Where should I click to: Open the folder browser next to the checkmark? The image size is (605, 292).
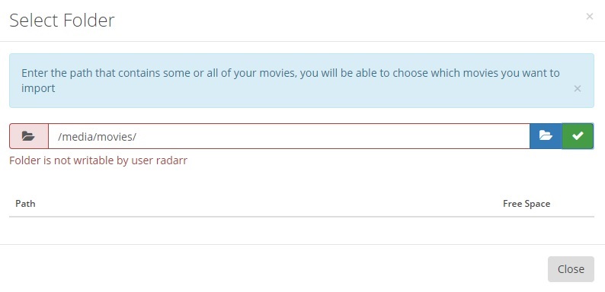(546, 136)
